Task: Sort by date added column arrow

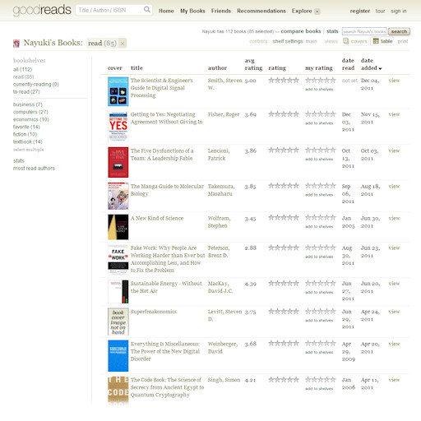Action: pyautogui.click(x=380, y=68)
